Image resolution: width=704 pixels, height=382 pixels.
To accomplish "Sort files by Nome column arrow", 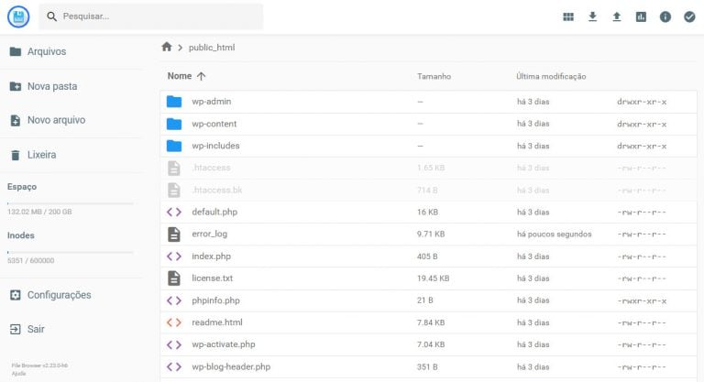I will 202,76.
